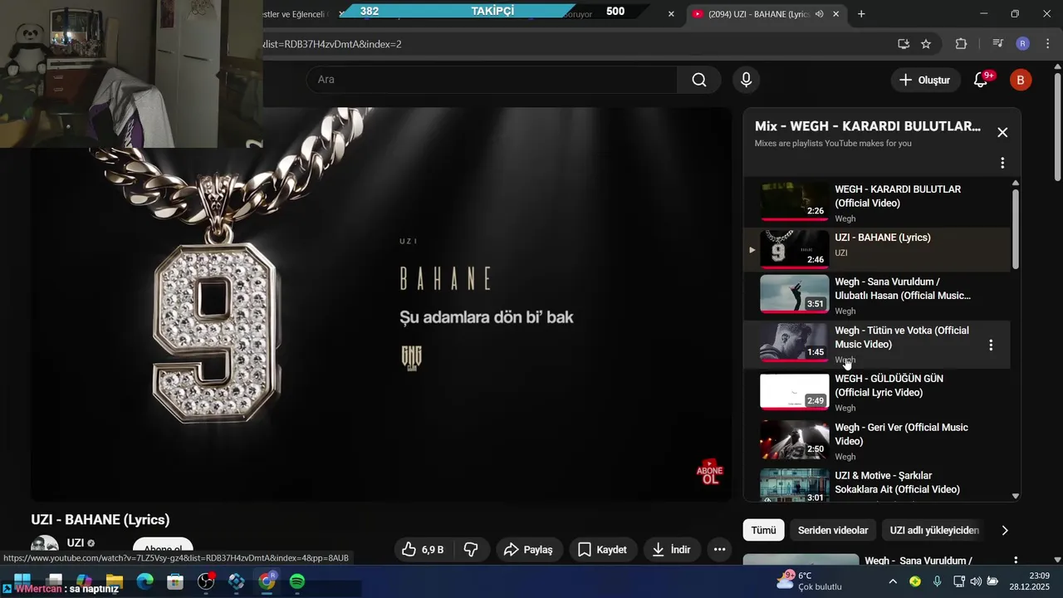Start voice search with microphone icon
Screen dimensions: 1063x598
pyautogui.click(x=746, y=80)
